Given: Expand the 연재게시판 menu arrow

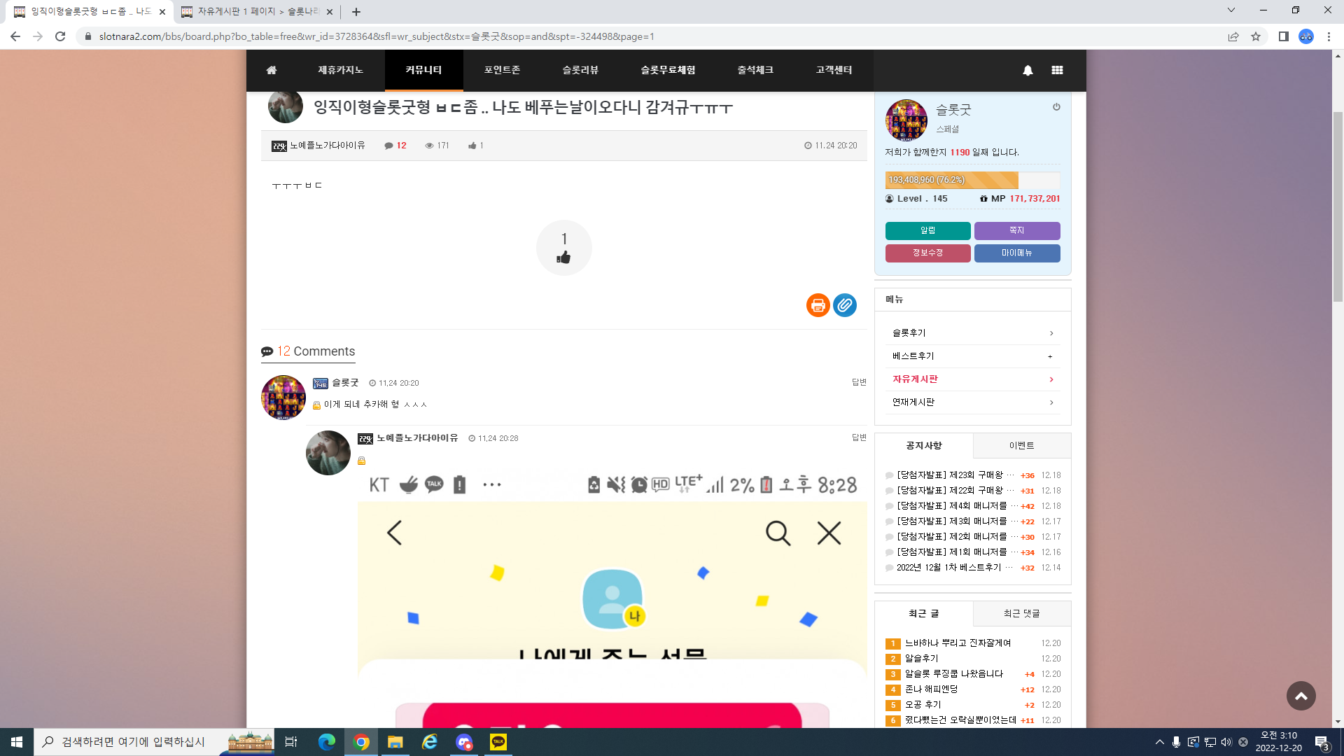Looking at the screenshot, I should click(1051, 402).
